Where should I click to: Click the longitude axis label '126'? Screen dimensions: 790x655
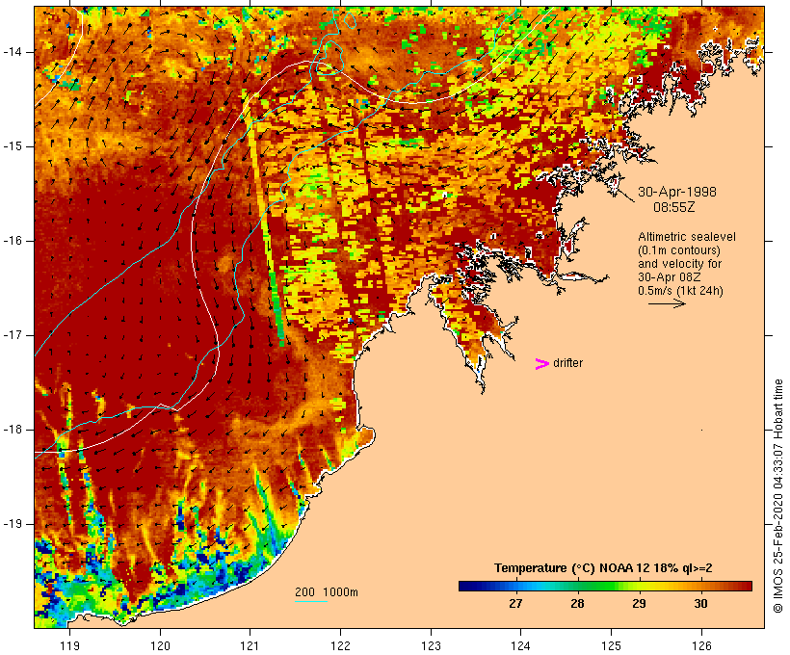[x=701, y=645]
